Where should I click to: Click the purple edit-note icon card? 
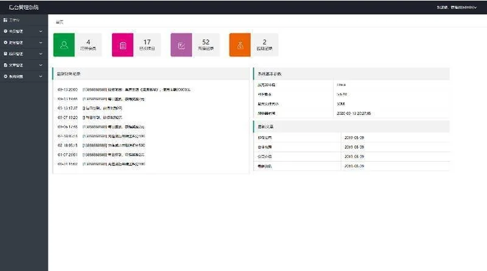pos(181,45)
